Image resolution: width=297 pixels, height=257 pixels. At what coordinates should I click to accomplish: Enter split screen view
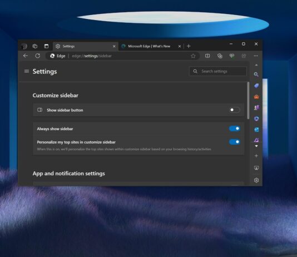click(x=207, y=56)
